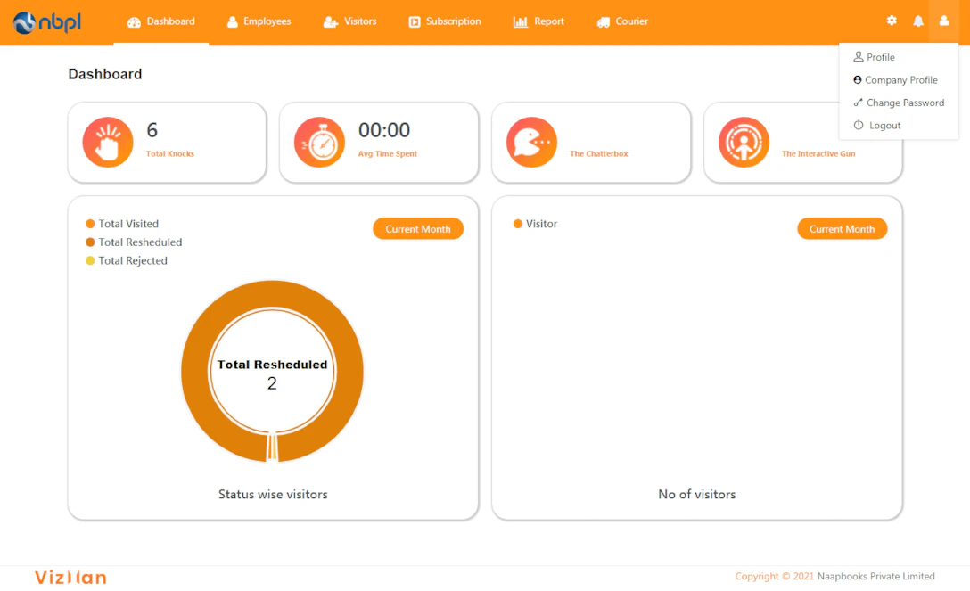Click the Dashboard page heading
This screenshot has height=591, width=970.
coord(105,74)
